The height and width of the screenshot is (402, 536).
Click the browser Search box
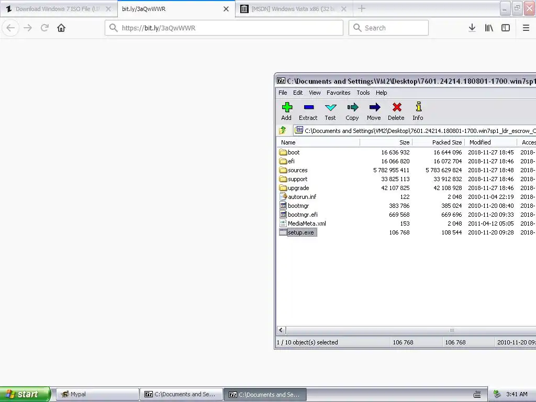point(388,28)
